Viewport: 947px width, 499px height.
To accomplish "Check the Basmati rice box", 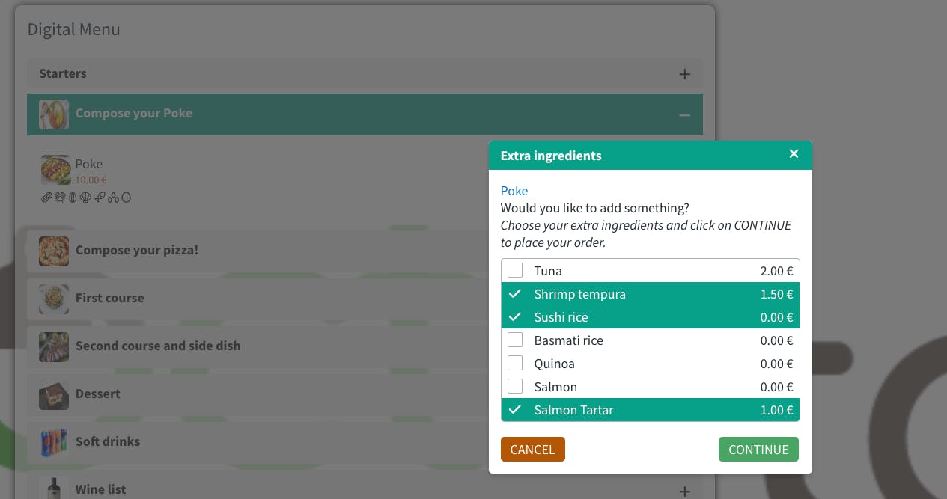I will tap(515, 340).
